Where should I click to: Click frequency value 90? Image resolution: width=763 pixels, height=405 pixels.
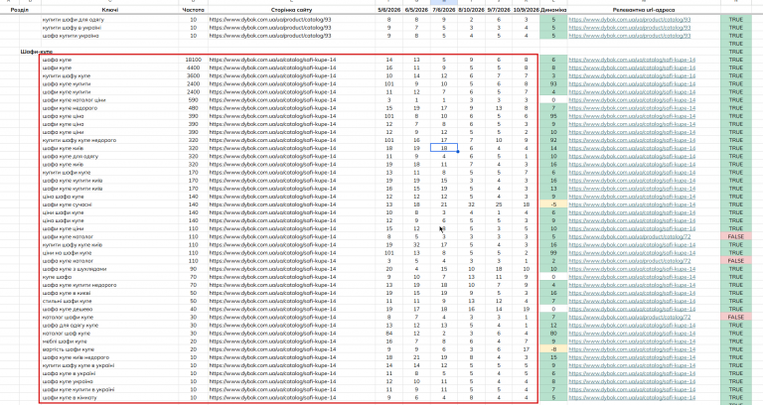(193, 269)
